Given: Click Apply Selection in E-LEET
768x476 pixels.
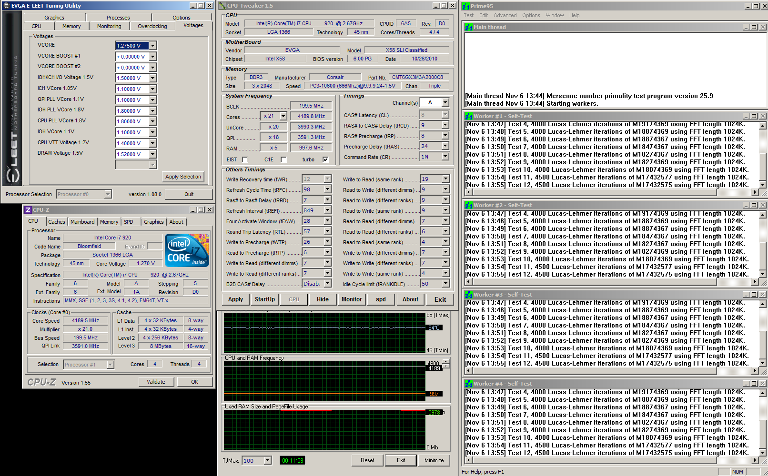Looking at the screenshot, I should (183, 177).
